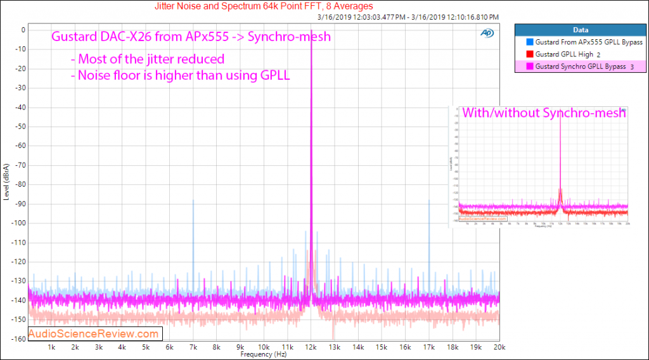Click the 20k frequency axis tick label
Image resolution: width=649 pixels, height=360 pixels.
click(x=499, y=347)
